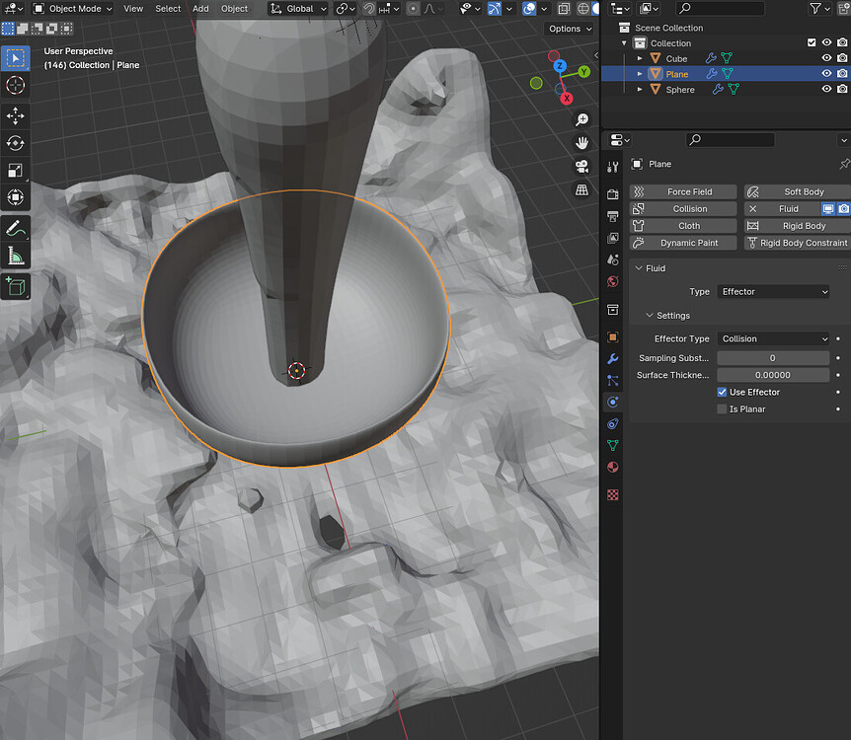This screenshot has height=740, width=851.
Task: Switch orthographic/perspective grid icon
Action: 581,189
